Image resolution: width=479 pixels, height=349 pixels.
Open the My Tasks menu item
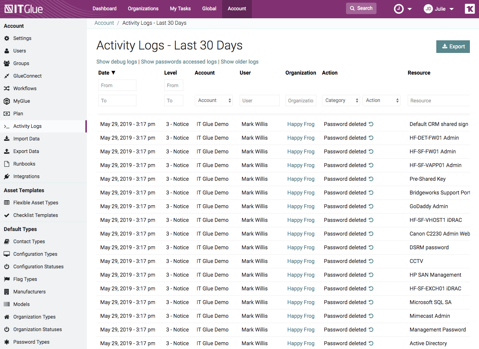[180, 8]
